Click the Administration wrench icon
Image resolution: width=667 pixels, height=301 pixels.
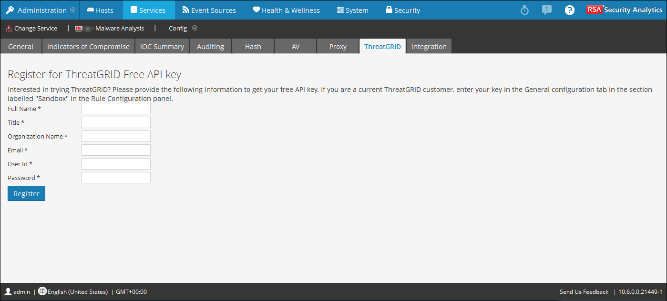coord(10,10)
